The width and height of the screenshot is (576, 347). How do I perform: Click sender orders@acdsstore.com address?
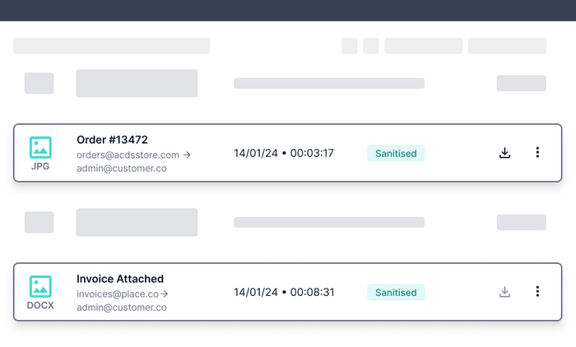click(128, 155)
